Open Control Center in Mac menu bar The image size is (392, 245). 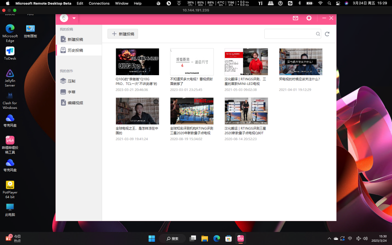click(x=338, y=3)
